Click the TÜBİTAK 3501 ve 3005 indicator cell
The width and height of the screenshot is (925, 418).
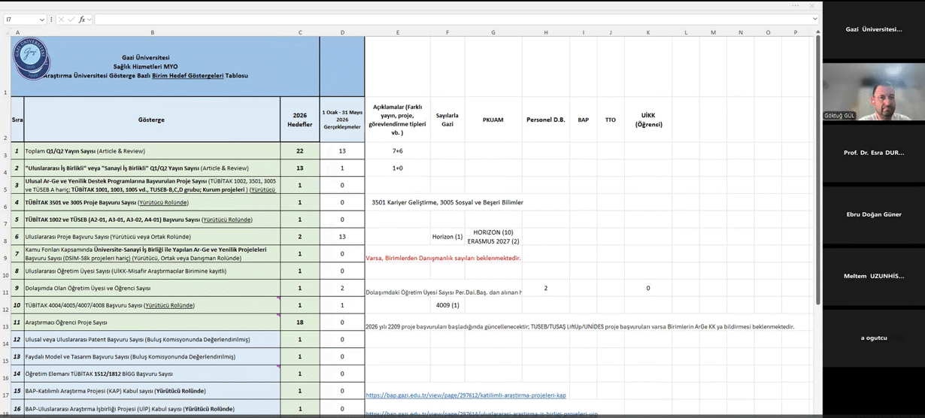tap(153, 202)
